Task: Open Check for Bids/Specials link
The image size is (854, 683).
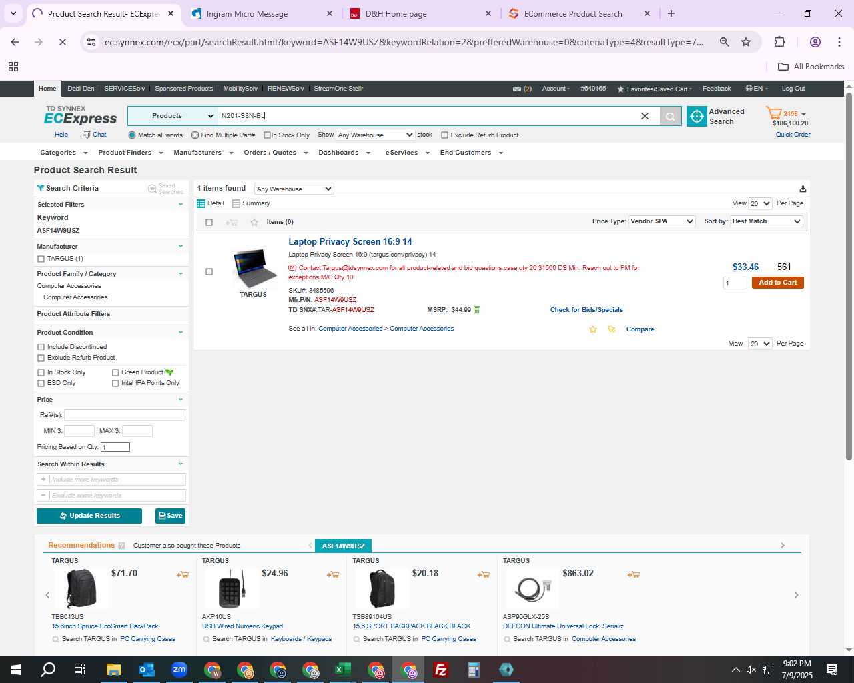Action: coord(586,310)
